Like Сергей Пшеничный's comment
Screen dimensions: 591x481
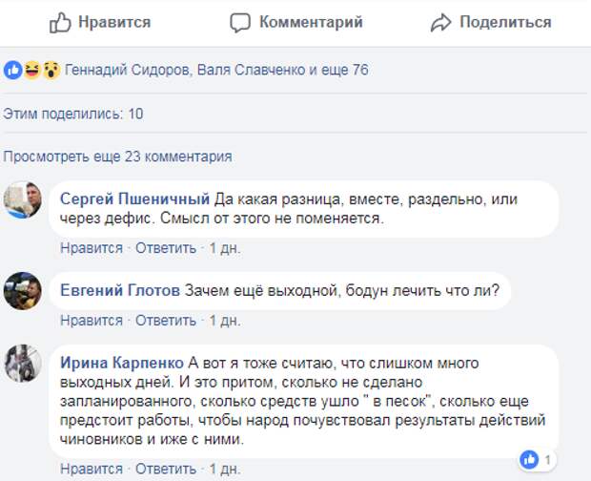pos(92,248)
